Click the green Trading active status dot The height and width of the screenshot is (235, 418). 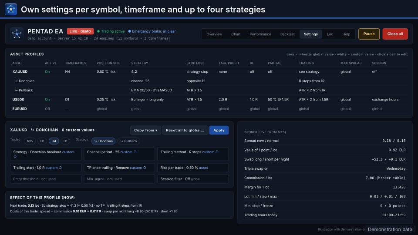click(98, 31)
